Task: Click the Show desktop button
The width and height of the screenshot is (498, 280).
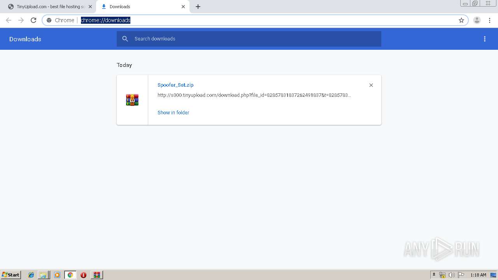Action: pos(494,275)
